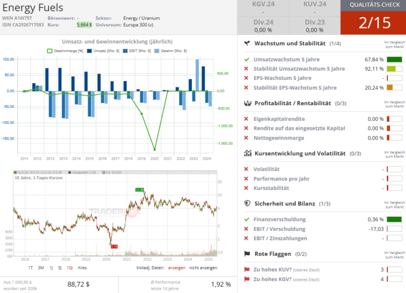This screenshot has height=293, width=406.
Task: Click the Finanzverschuldung label
Action: (x=279, y=220)
